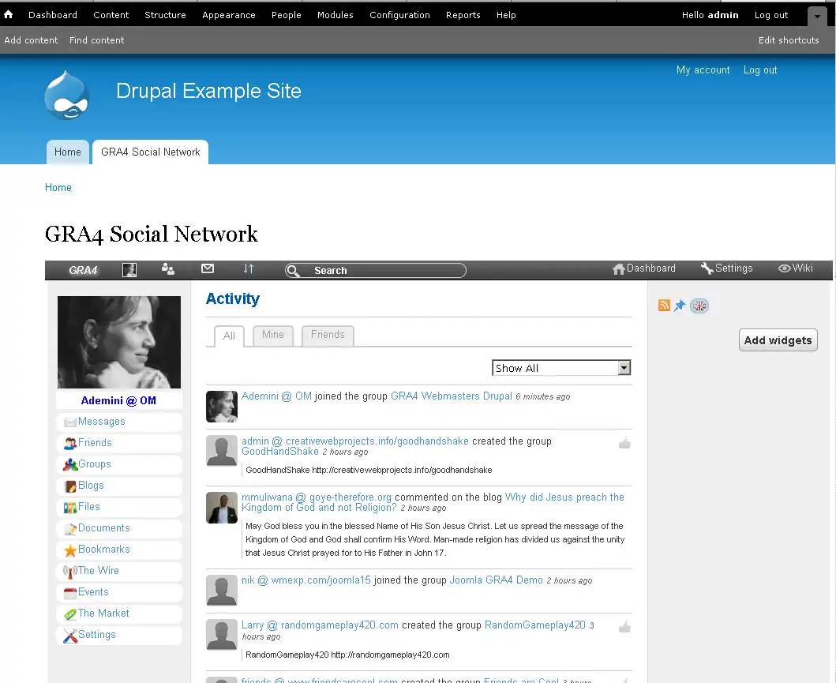Click the Add widgets button
The image size is (836, 683).
[778, 340]
